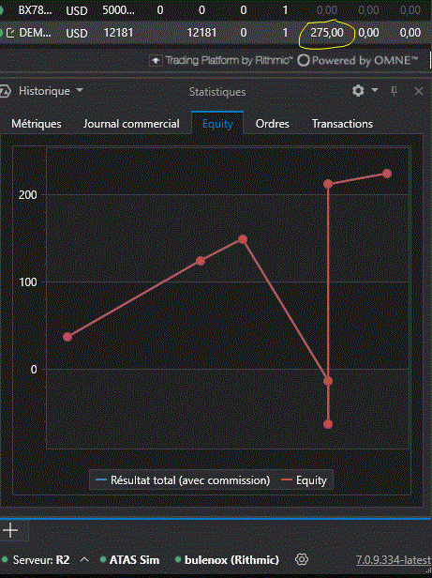Click the 12181 balance after USD in DEM row
Screen dimensions: 432x578
[x=118, y=33]
